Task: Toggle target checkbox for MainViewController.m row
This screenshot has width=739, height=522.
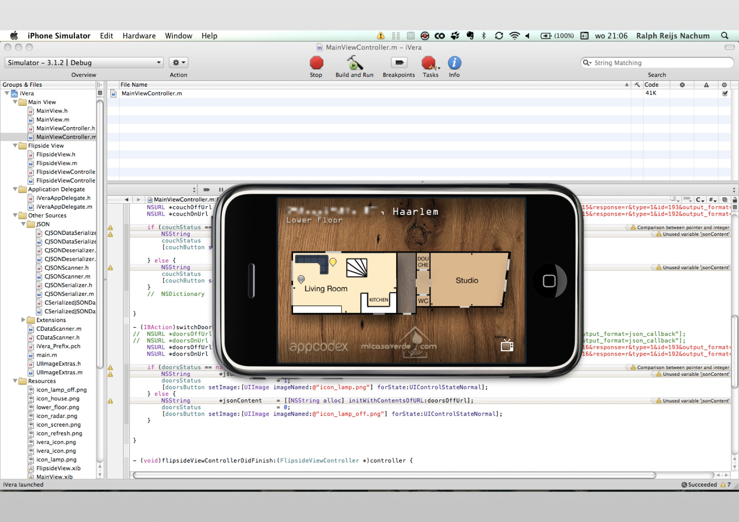Action: tap(725, 93)
